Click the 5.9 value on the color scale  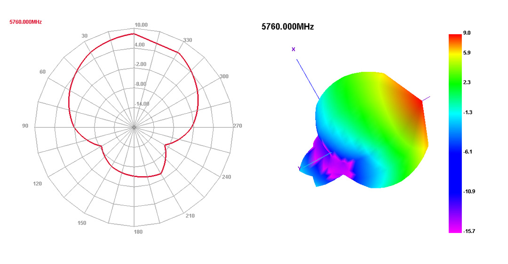pos(467,53)
